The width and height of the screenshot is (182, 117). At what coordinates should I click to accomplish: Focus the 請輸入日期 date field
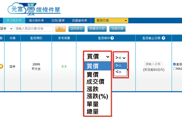tap(153, 64)
